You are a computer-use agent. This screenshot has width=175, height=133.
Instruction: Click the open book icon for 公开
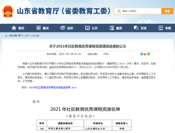[87, 28]
